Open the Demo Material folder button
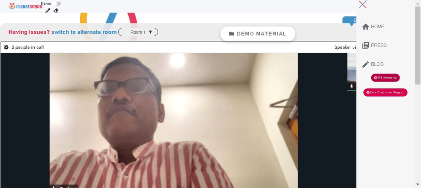The width and height of the screenshot is (421, 188). pyautogui.click(x=258, y=34)
